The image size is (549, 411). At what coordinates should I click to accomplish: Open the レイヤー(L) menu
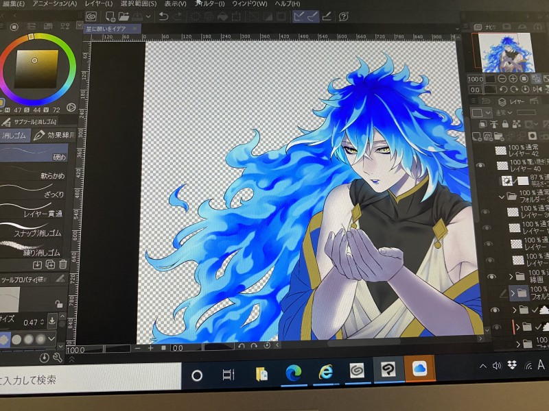[99, 4]
